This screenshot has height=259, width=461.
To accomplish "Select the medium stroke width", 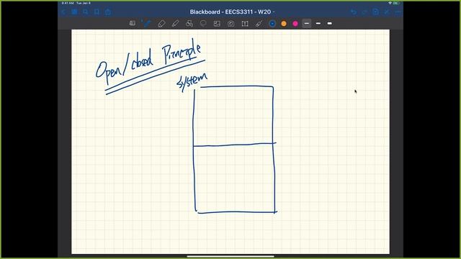I will point(318,23).
